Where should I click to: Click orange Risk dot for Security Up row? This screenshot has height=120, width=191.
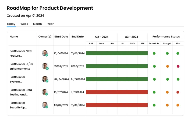[178, 105]
